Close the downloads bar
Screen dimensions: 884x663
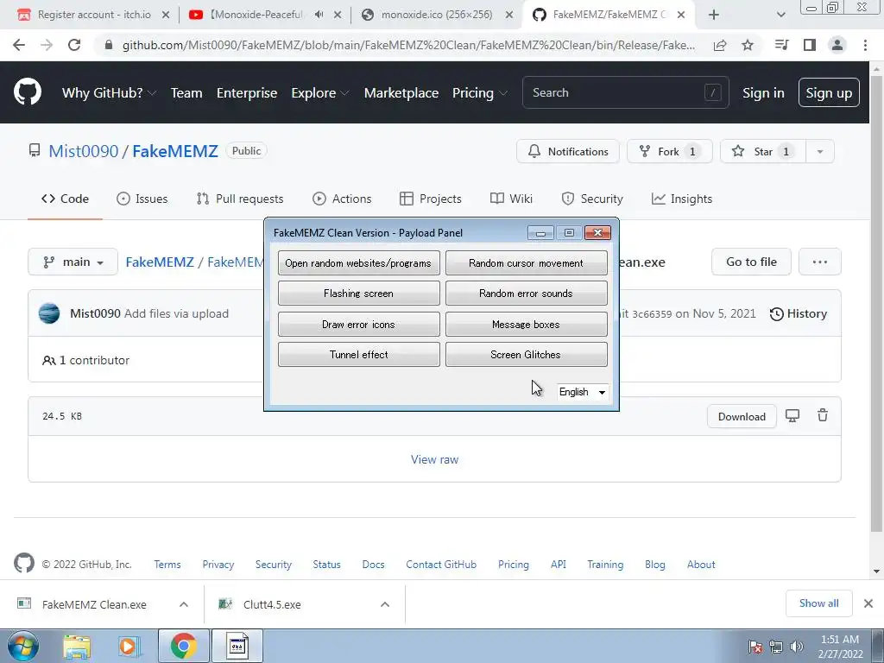868,603
